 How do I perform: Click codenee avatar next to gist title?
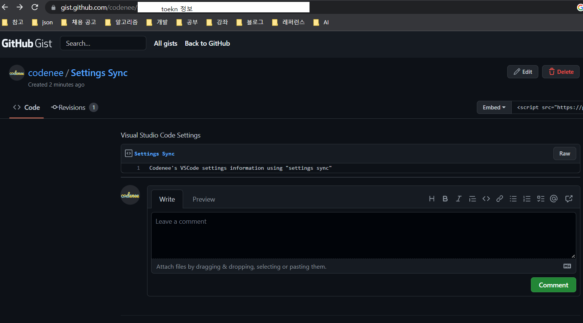[17, 73]
